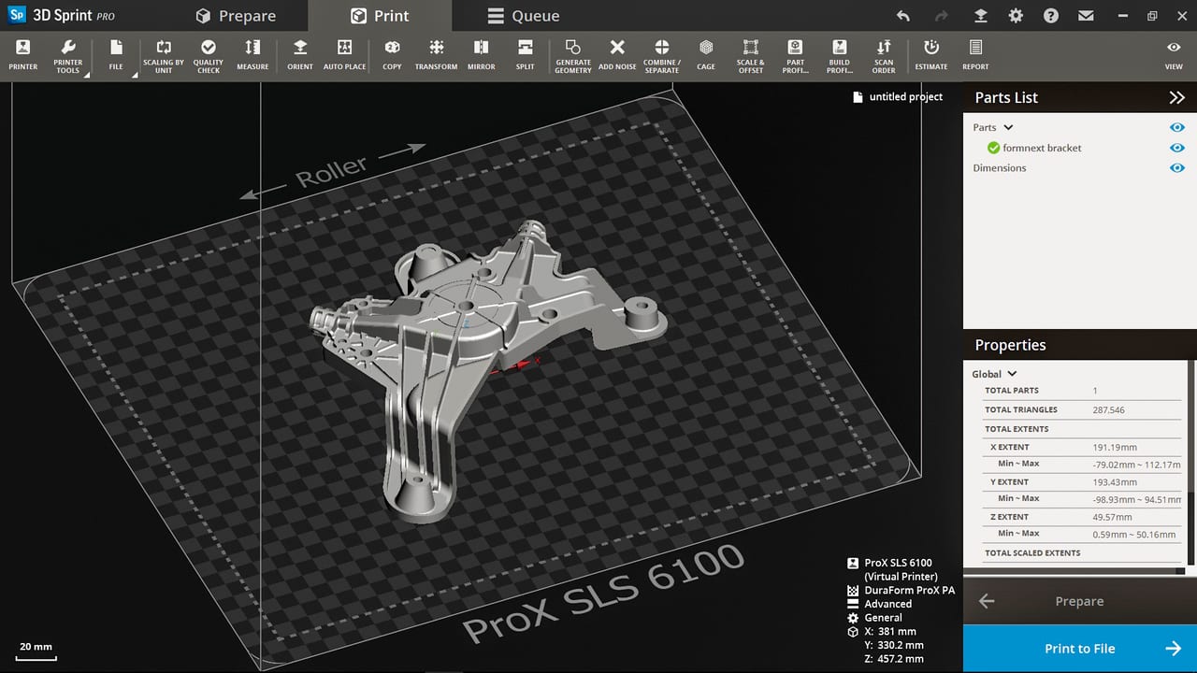This screenshot has height=673, width=1197.
Task: Open the Build Profile tool
Action: click(839, 54)
